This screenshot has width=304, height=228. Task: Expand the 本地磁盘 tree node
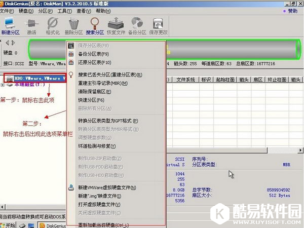(5, 85)
